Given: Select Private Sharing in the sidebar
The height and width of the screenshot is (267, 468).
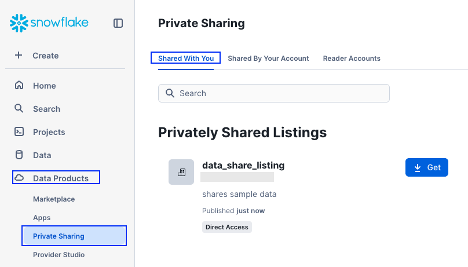Looking at the screenshot, I should click(74, 236).
